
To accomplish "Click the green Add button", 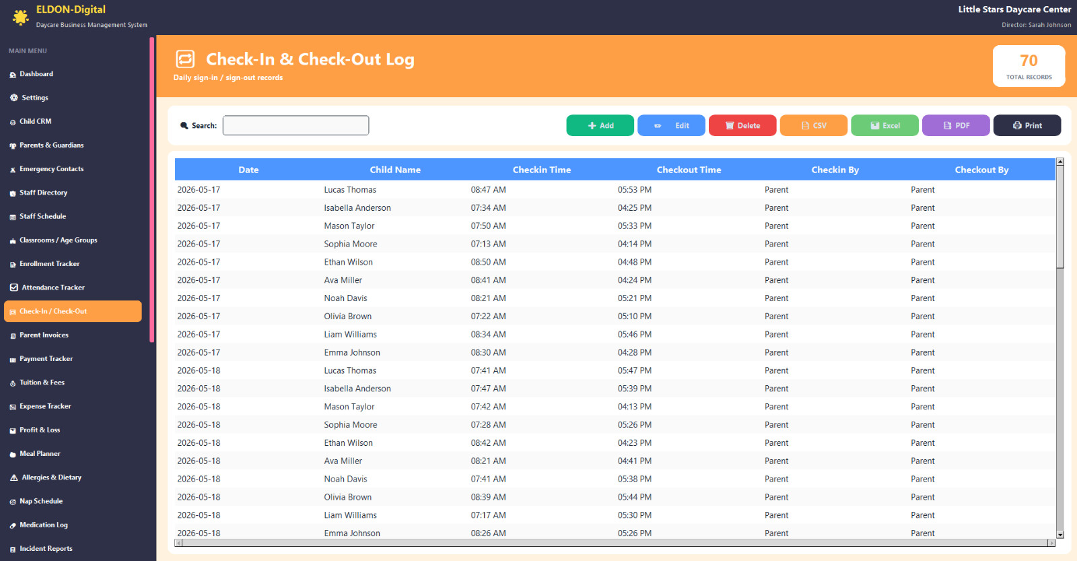I will [600, 125].
